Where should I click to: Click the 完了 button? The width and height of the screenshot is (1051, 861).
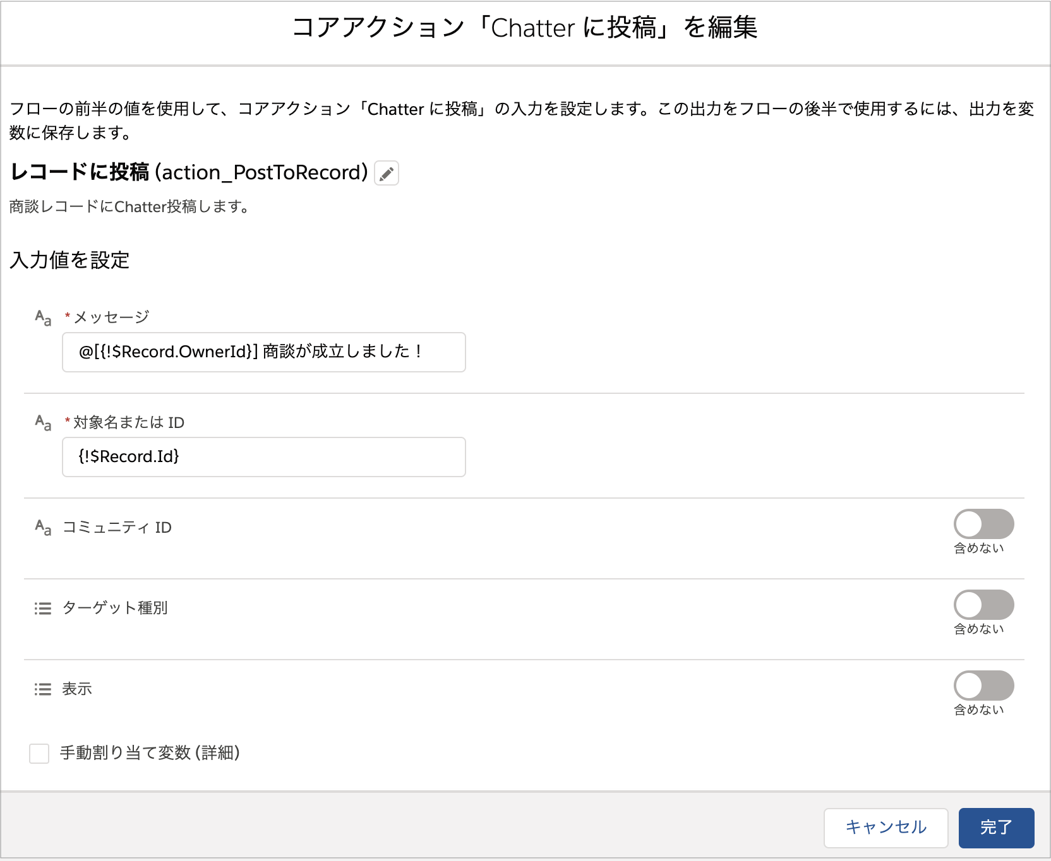click(x=997, y=828)
